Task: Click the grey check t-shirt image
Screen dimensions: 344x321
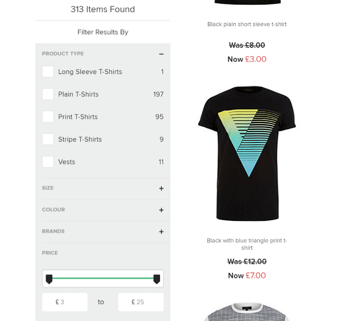Action: tap(247, 312)
